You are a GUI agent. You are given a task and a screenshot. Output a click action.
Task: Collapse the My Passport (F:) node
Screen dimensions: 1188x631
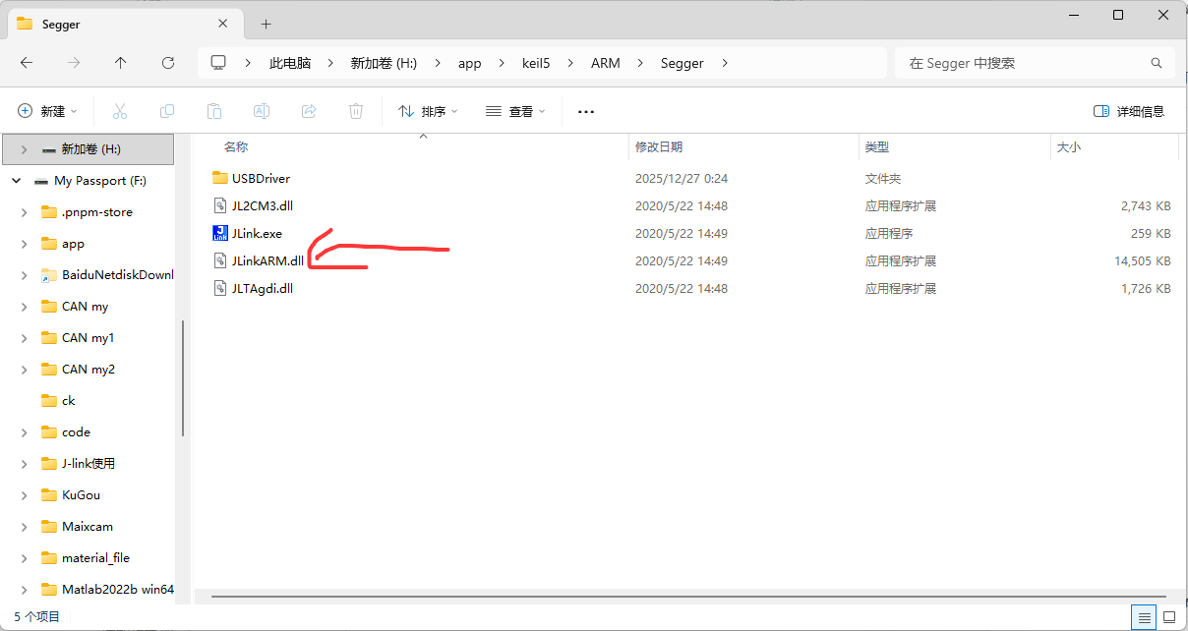tap(17, 181)
